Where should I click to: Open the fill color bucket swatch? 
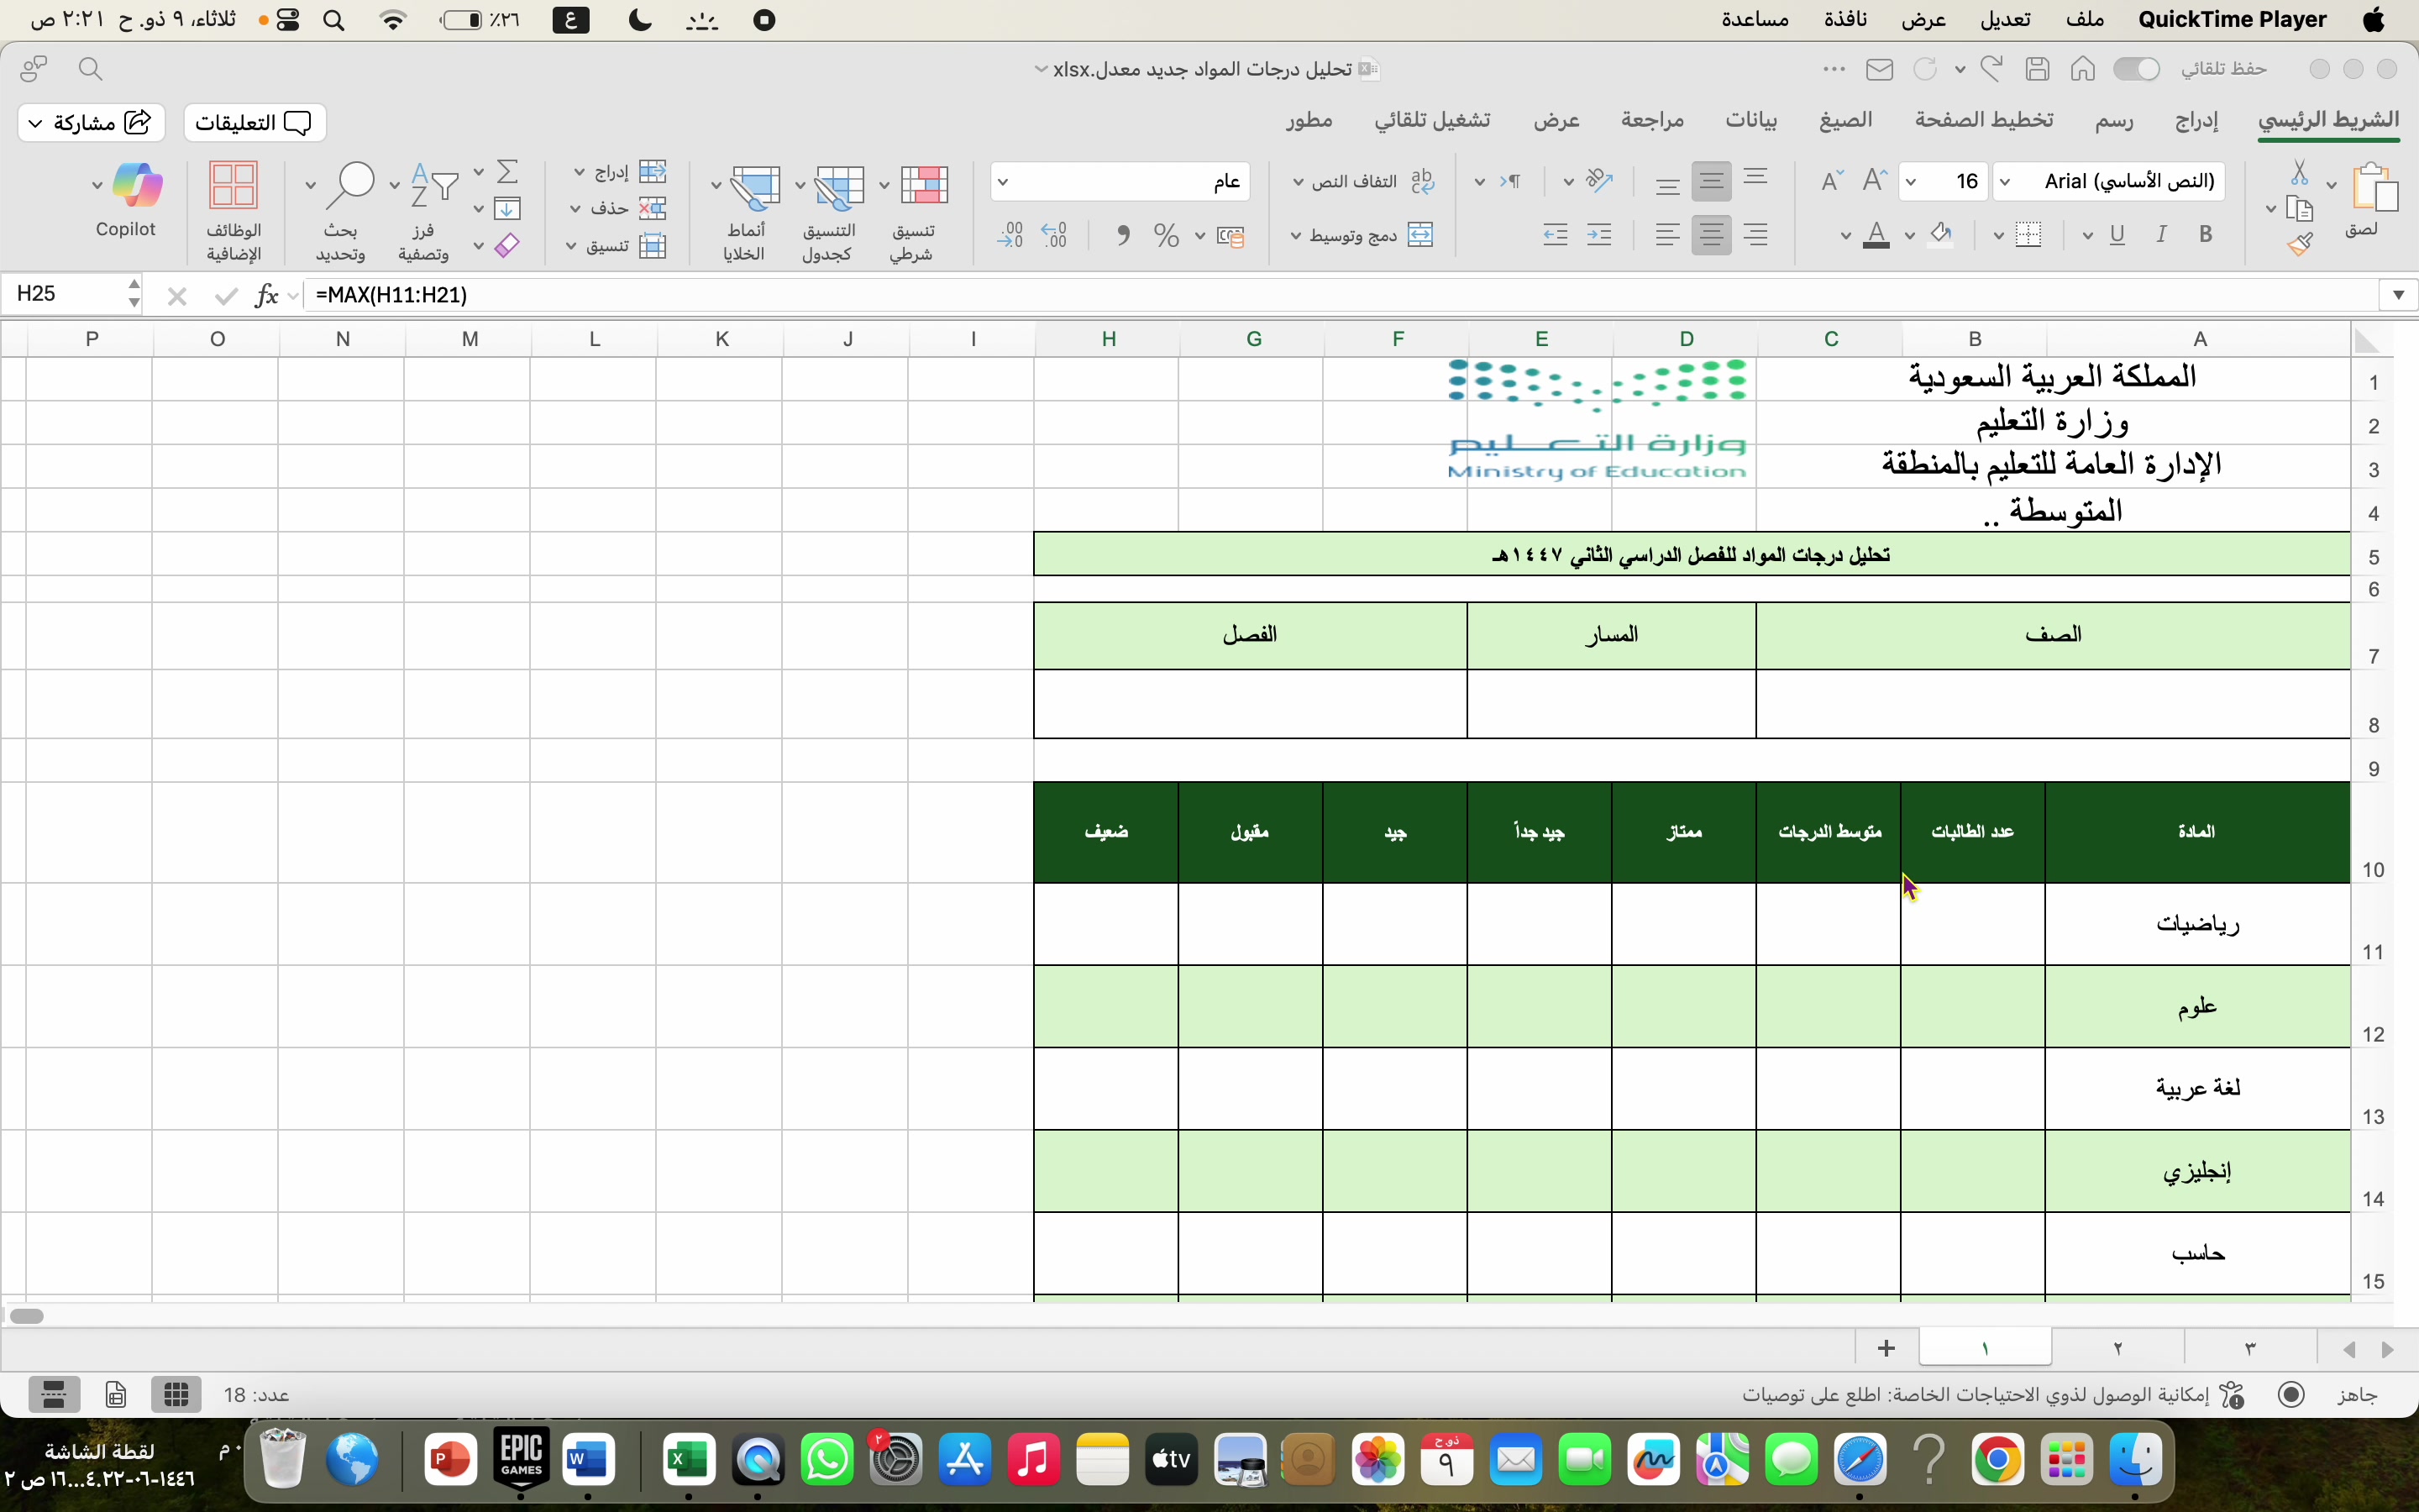pyautogui.click(x=1940, y=235)
